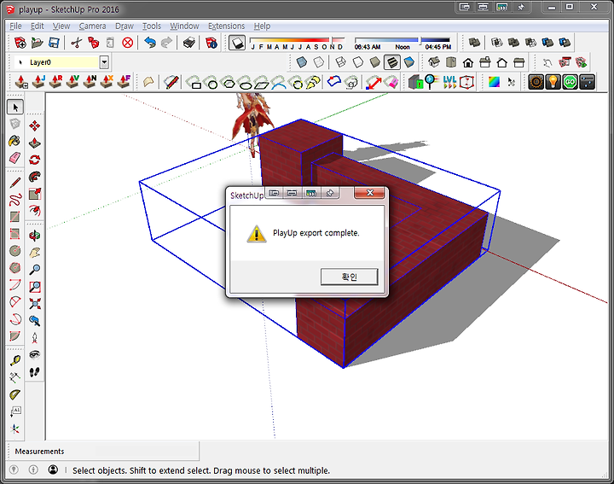Screen dimensions: 614x484
Task: Activate the Axes tool
Action: point(15,429)
